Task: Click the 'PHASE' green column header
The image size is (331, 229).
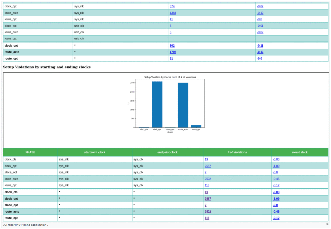Action: (30, 152)
